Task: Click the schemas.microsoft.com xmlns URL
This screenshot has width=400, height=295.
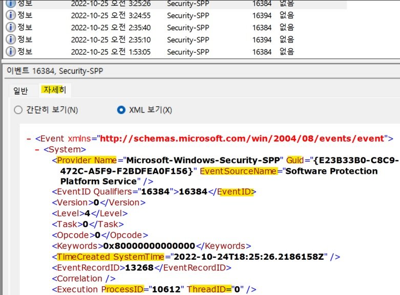Action: [242, 139]
